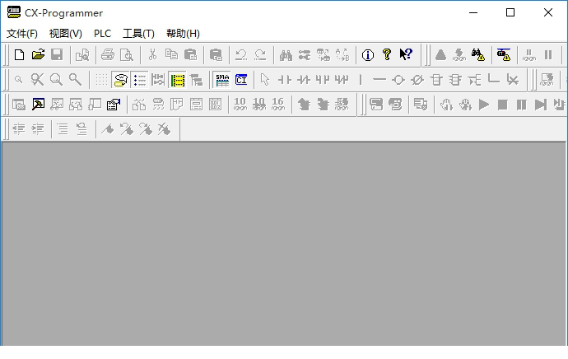Click the step forward icon with bar
Image resolution: width=568 pixels, height=359 pixels.
point(541,105)
